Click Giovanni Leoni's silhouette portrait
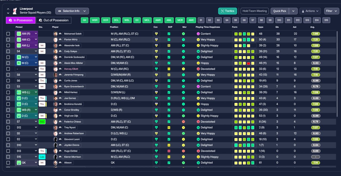 pyautogui.click(x=55, y=139)
